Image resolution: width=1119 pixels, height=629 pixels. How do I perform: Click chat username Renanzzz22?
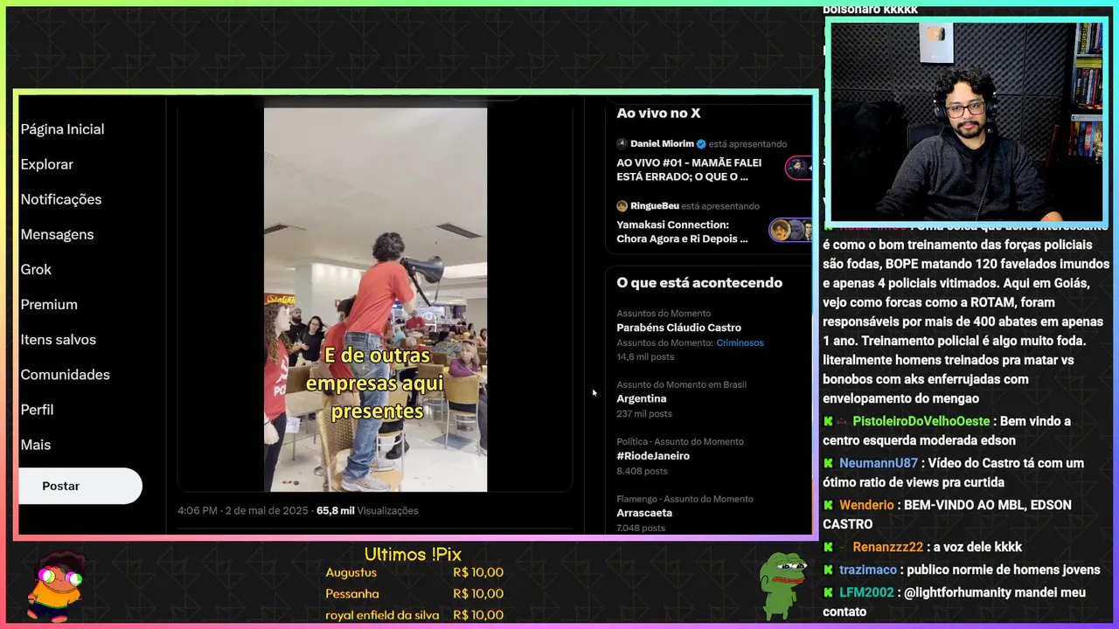click(887, 547)
